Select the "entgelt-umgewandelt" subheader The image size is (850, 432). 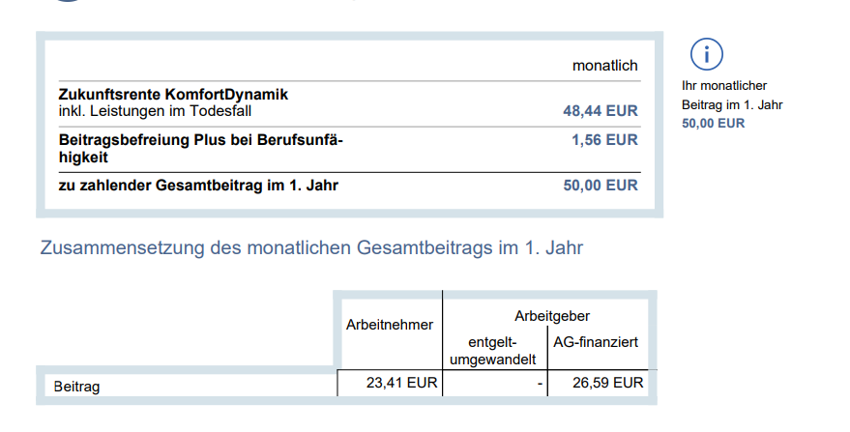click(x=494, y=351)
